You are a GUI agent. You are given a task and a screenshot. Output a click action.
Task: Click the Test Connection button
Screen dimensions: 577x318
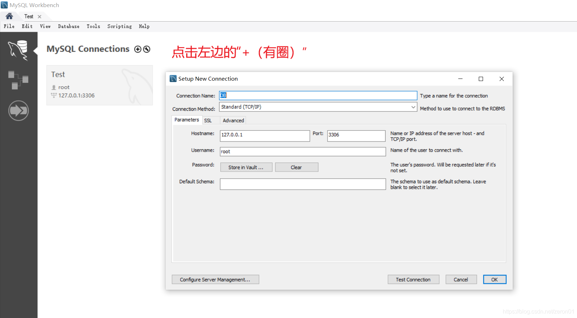(413, 279)
